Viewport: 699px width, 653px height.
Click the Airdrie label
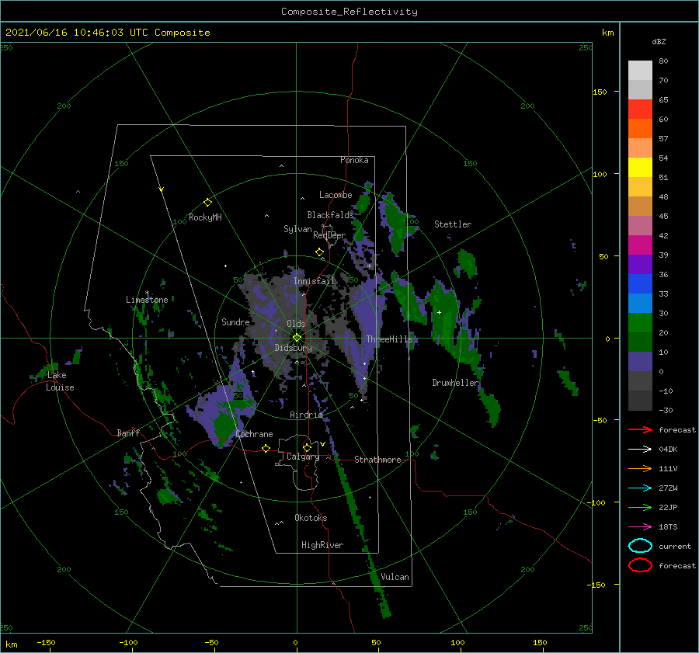pos(306,415)
